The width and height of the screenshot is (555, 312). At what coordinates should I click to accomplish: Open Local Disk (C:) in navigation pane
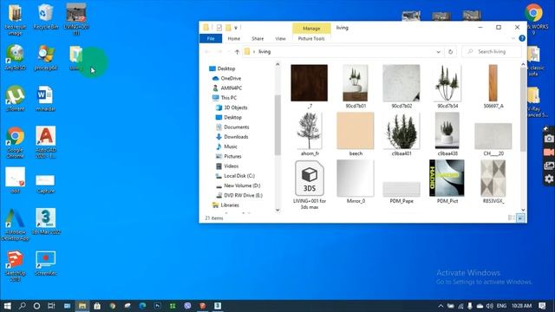tap(235, 176)
